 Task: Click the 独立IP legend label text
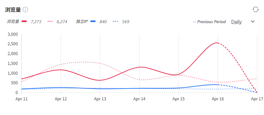pos(82,22)
